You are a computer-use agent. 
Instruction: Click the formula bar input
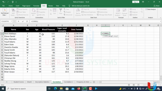click(x=94, y=21)
